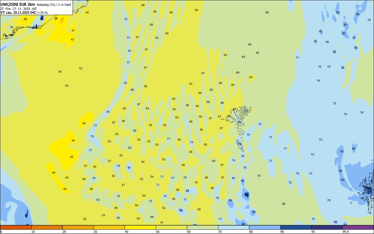The height and width of the screenshot is (234, 374).
Task: Pick the bright yellow 40–50 legend swatch
Action: [x=140, y=227]
